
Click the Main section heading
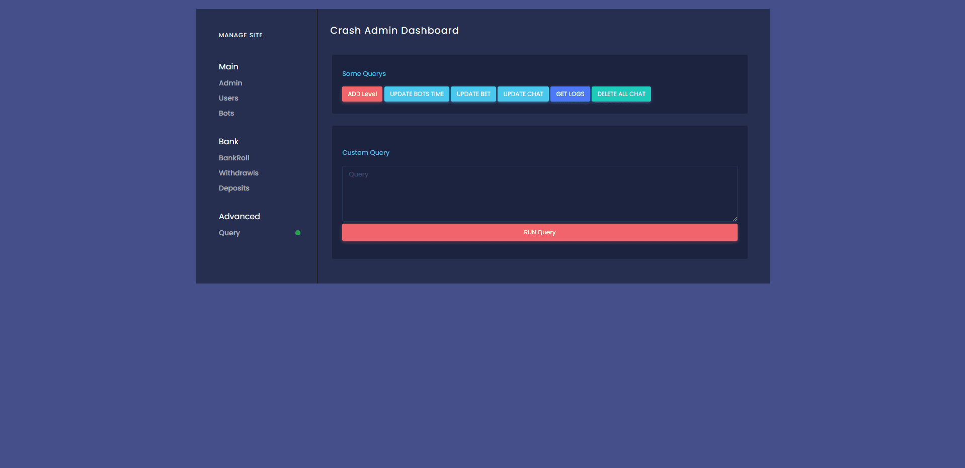coord(228,66)
